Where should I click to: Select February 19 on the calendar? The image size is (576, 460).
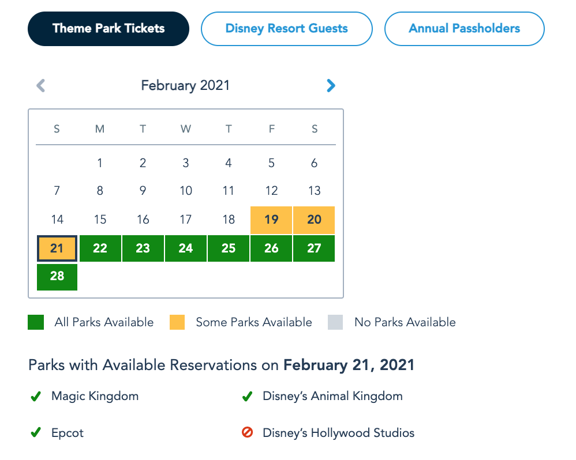point(271,220)
